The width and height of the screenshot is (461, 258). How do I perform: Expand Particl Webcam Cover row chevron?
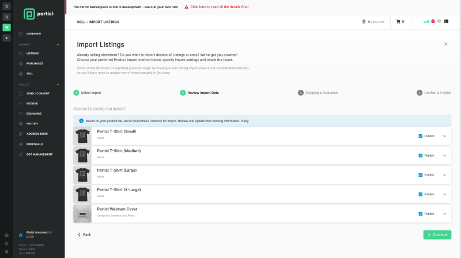coord(444,214)
